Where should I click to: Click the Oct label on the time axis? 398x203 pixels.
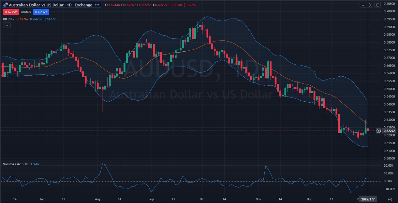click(x=202, y=198)
